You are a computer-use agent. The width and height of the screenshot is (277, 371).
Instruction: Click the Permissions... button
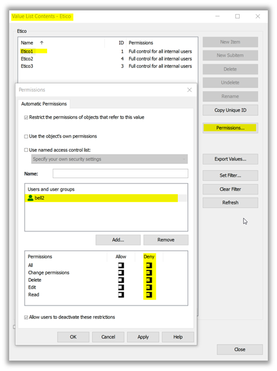point(230,128)
